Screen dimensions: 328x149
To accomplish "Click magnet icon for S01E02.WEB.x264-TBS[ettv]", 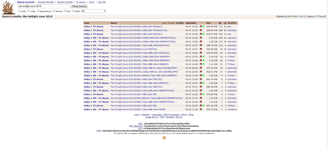I will click(x=201, y=26).
